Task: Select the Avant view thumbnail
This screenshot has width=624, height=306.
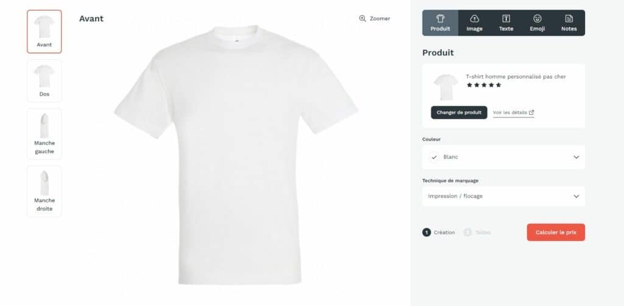Action: (x=44, y=32)
